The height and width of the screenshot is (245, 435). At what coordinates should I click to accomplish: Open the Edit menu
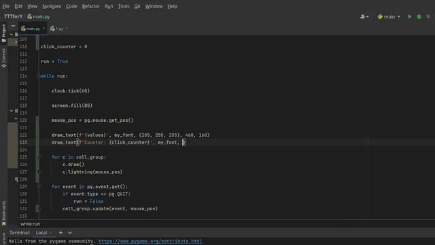(18, 6)
